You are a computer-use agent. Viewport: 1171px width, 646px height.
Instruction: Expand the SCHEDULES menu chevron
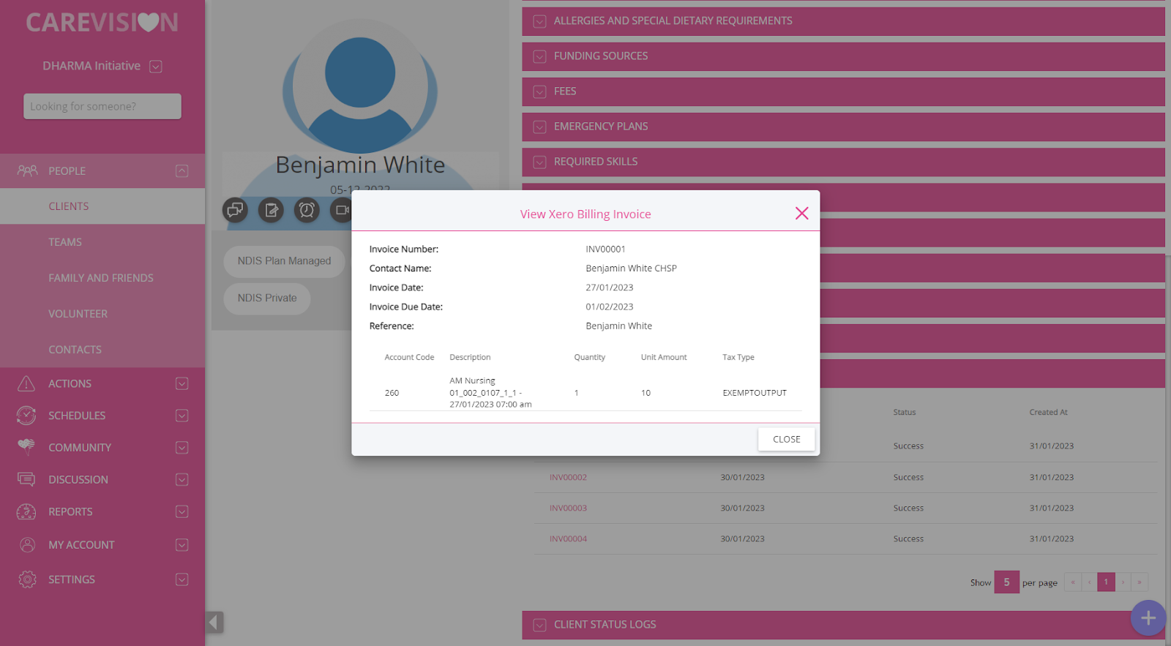click(182, 416)
